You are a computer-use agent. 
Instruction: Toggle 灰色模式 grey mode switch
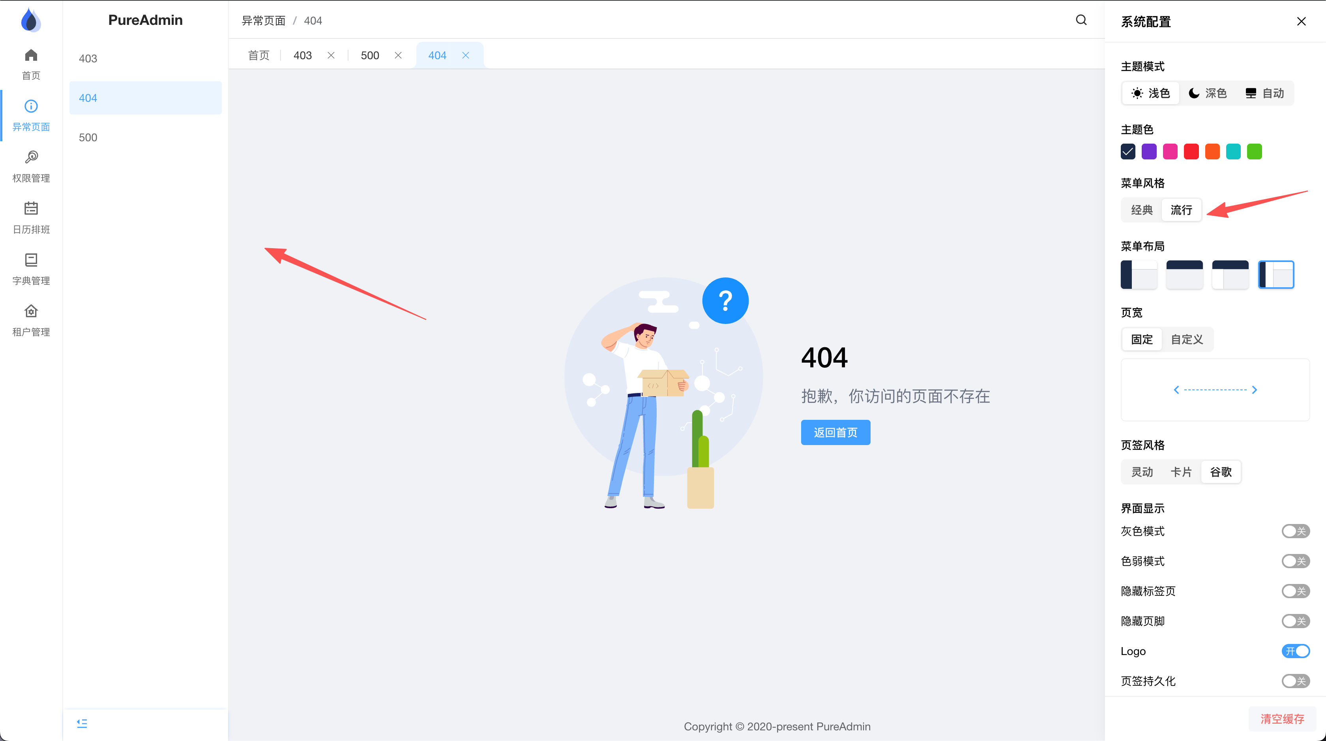[x=1295, y=531]
